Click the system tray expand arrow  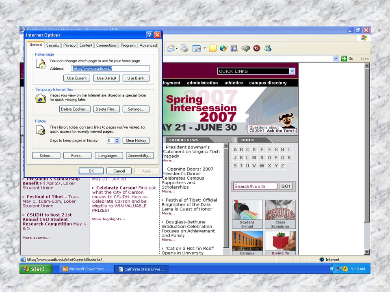332,269
